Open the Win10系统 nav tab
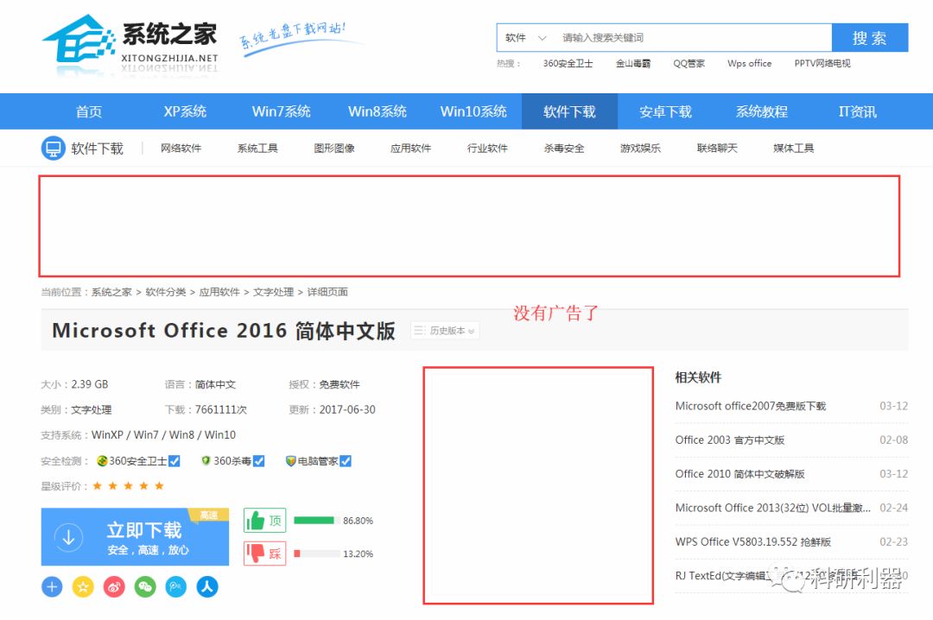The height and width of the screenshot is (620, 933). click(x=473, y=111)
